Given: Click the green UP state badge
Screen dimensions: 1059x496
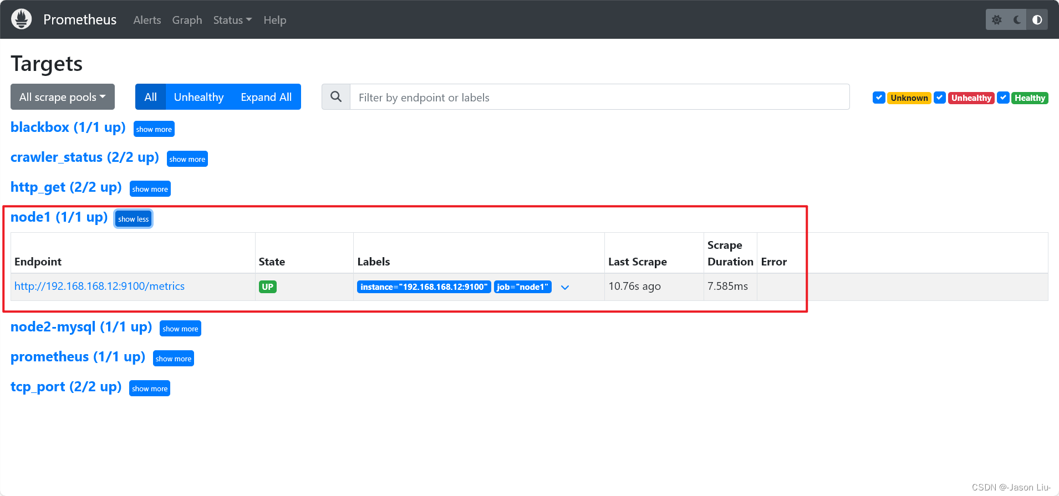Looking at the screenshot, I should 268,287.
